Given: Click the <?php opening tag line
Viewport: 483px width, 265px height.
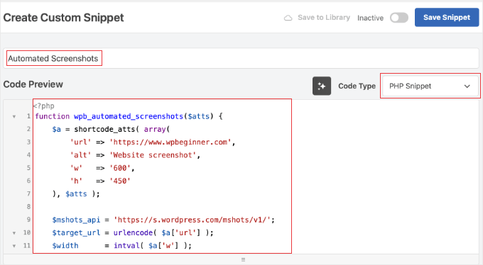Looking at the screenshot, I should pyautogui.click(x=44, y=106).
